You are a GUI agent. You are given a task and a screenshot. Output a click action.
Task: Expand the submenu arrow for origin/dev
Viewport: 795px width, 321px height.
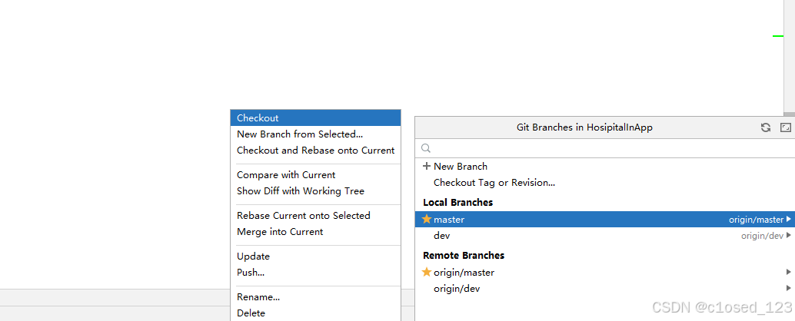pos(788,289)
